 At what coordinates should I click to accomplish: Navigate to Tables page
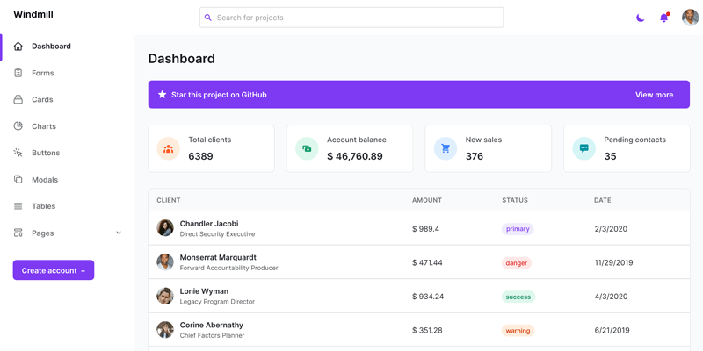point(43,206)
